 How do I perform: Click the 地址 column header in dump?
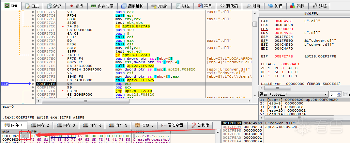(x=11, y=132)
